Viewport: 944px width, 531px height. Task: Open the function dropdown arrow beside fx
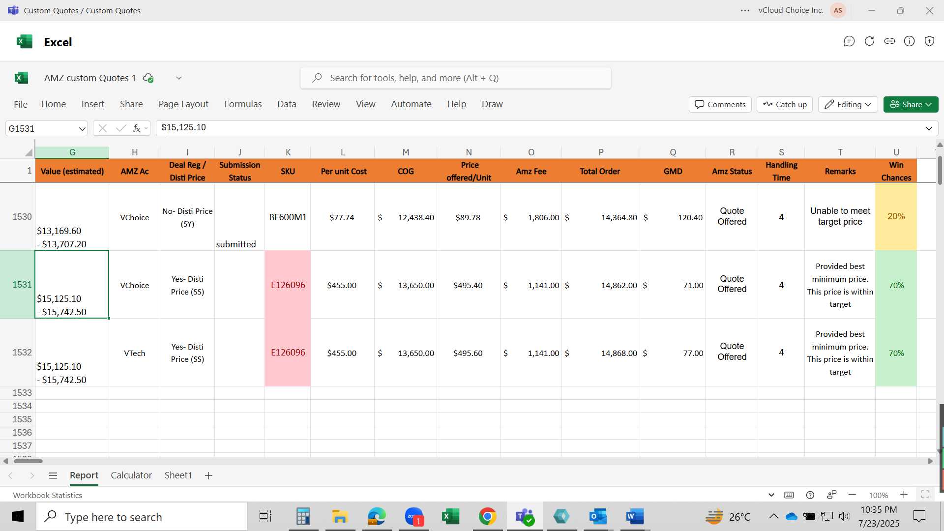click(146, 129)
